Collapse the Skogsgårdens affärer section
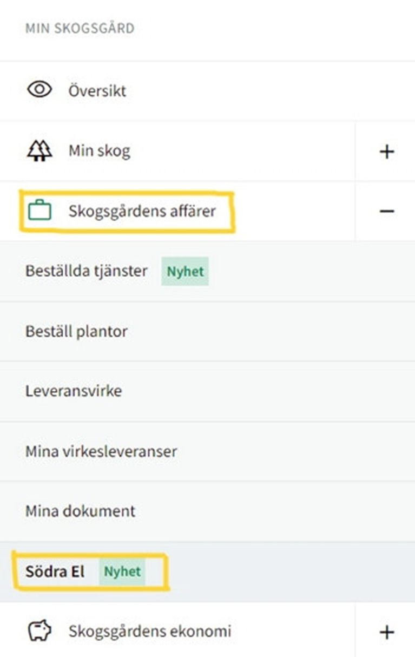415x657 pixels. click(x=386, y=211)
